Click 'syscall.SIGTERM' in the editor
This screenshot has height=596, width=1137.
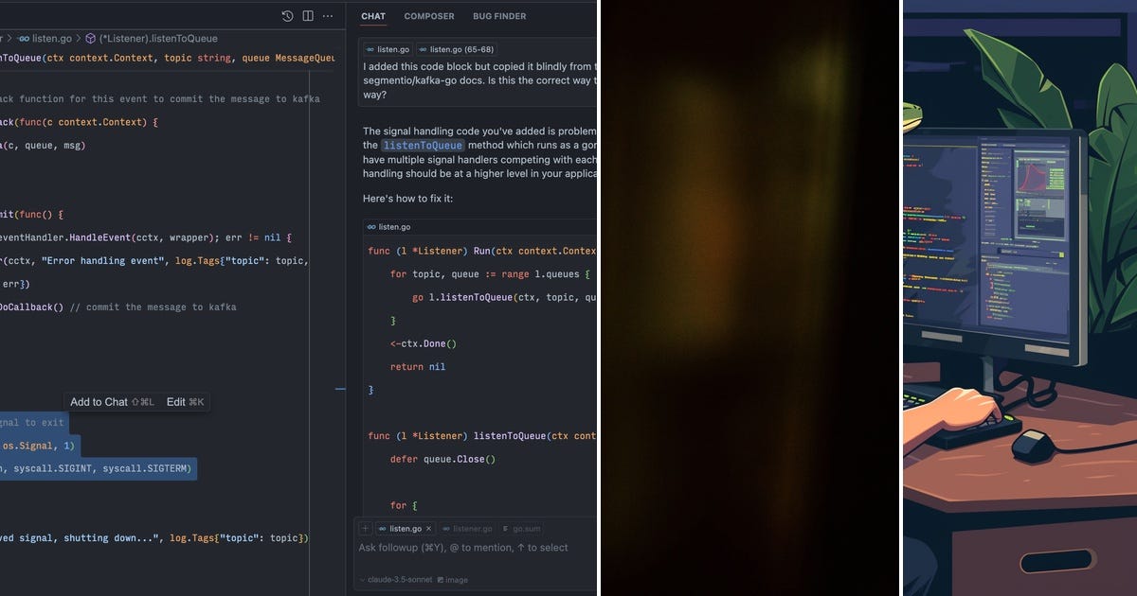(x=147, y=468)
